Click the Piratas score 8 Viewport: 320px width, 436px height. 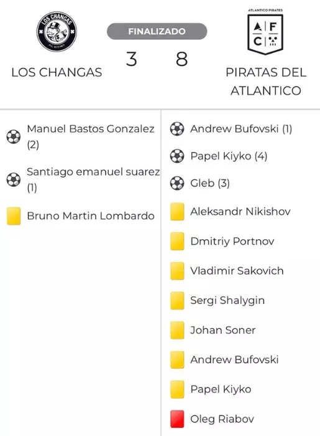click(x=181, y=59)
